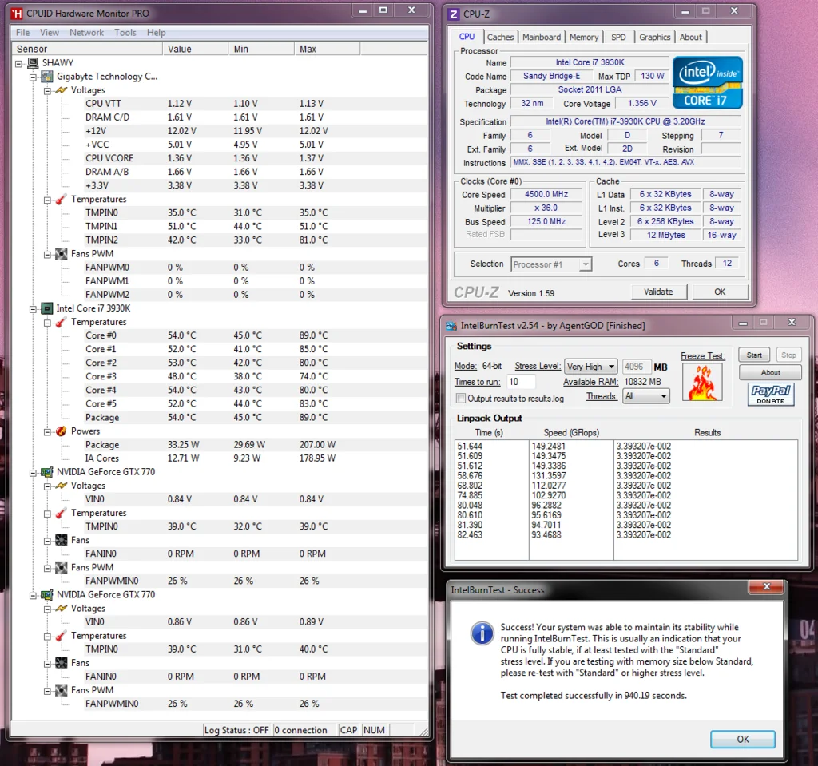The image size is (818, 766).
Task: Close the IntelBurnTest Success dialog
Action: (766, 587)
